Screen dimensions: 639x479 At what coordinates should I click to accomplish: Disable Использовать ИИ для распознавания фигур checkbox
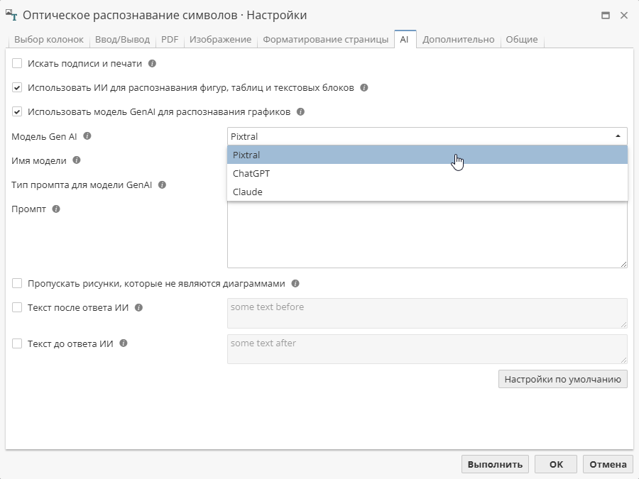coord(17,87)
